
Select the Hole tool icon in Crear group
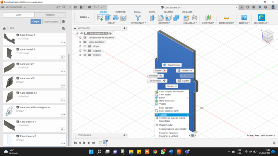point(123,18)
